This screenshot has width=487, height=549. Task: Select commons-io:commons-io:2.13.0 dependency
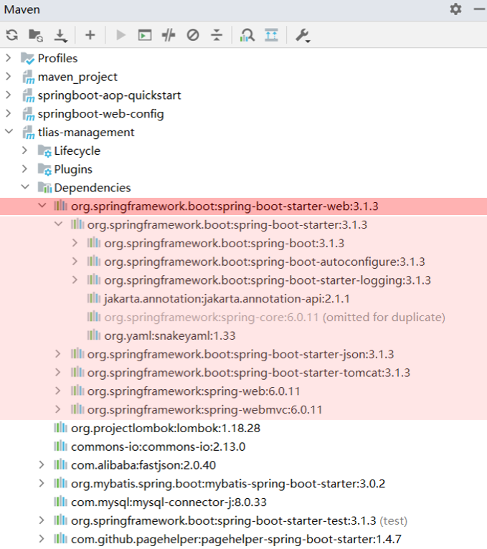pyautogui.click(x=158, y=447)
